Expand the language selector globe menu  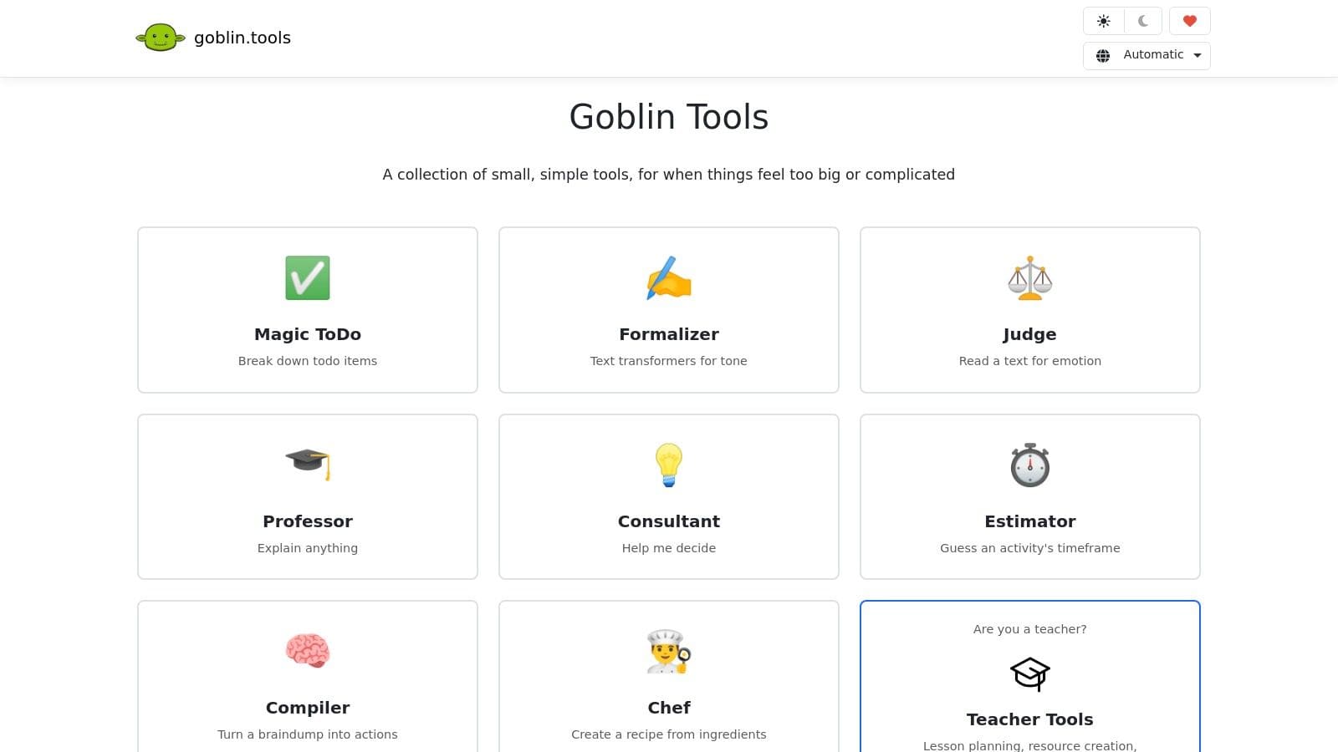[1102, 55]
